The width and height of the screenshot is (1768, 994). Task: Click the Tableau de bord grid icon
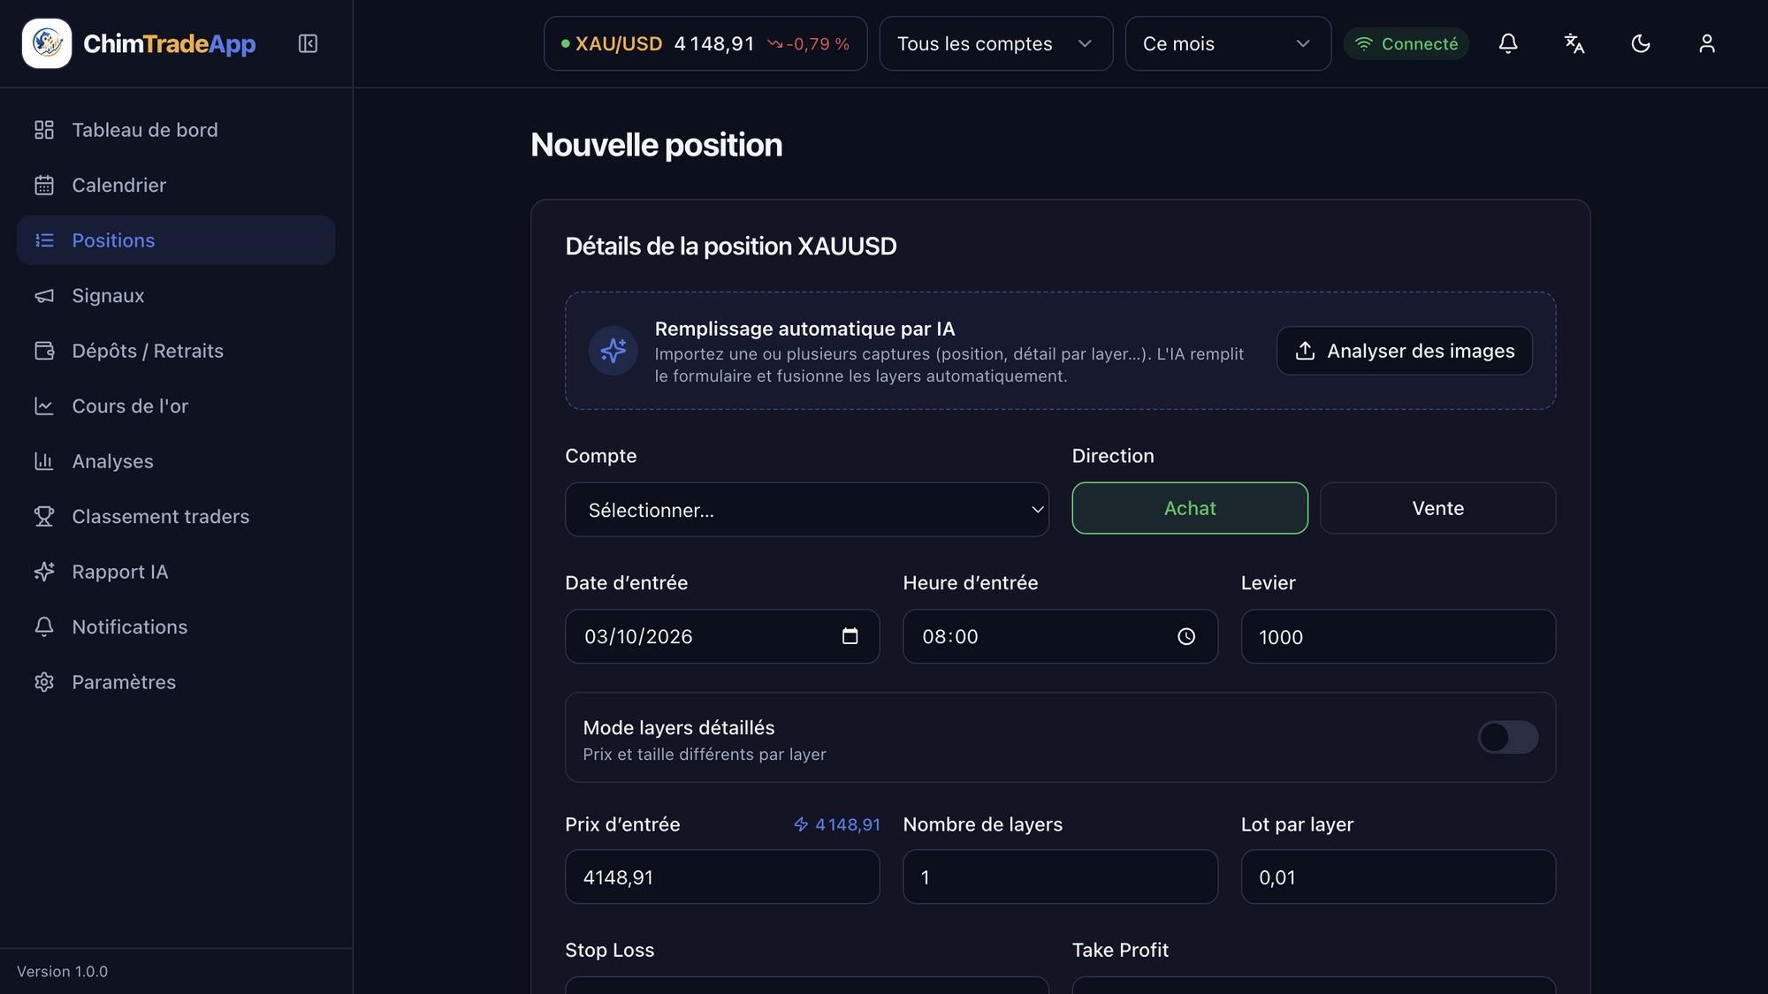pyautogui.click(x=44, y=130)
